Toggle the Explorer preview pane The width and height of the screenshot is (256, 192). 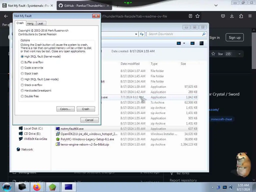pos(192,43)
